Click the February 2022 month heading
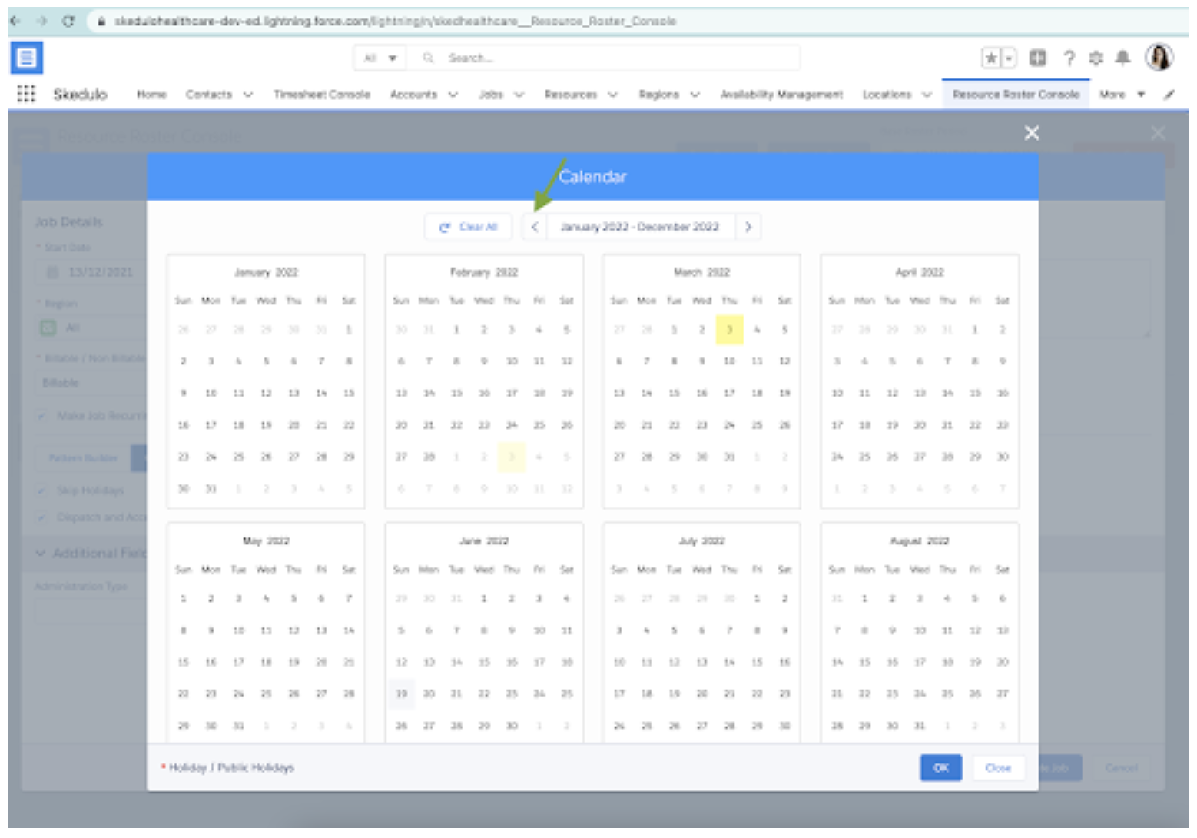 point(484,272)
